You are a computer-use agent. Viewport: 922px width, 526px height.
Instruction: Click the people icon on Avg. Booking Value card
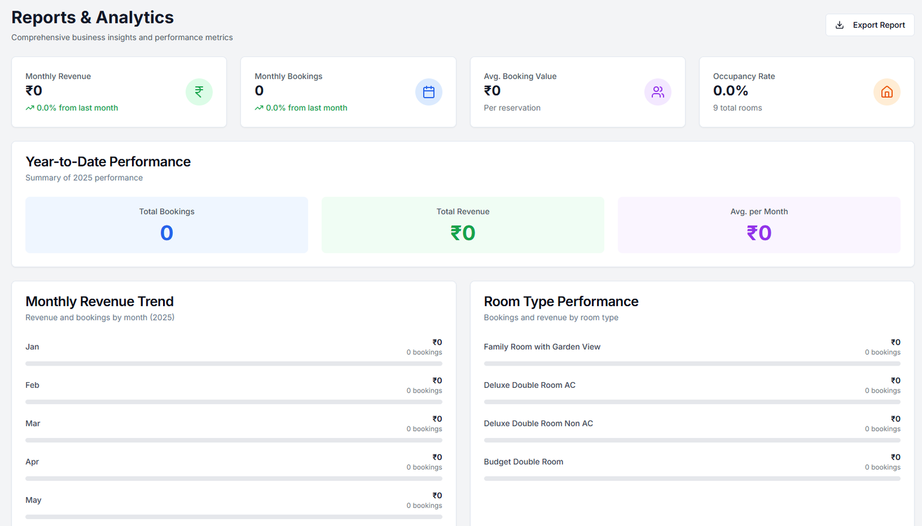pyautogui.click(x=658, y=92)
